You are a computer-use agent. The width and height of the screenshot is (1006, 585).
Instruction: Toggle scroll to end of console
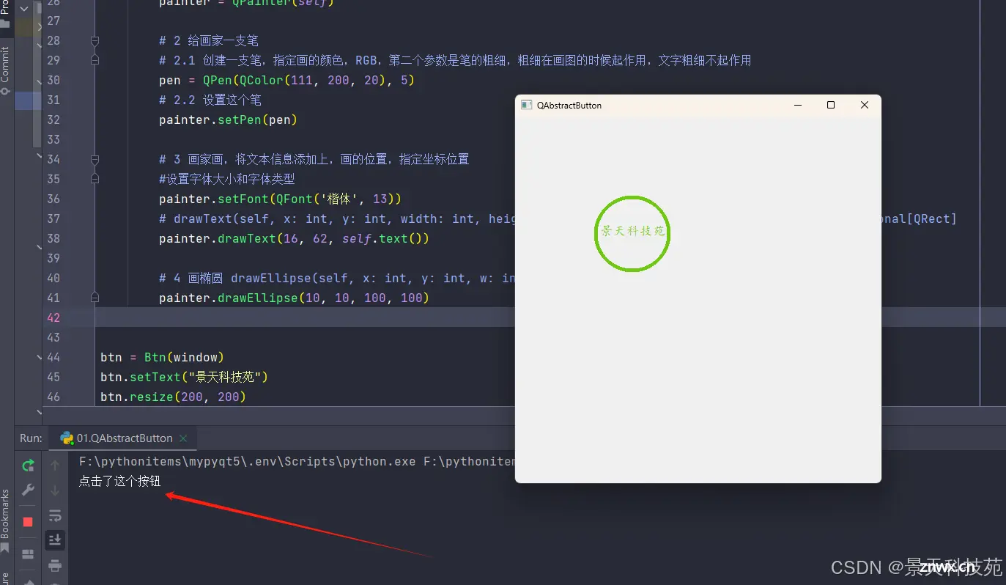click(x=55, y=540)
